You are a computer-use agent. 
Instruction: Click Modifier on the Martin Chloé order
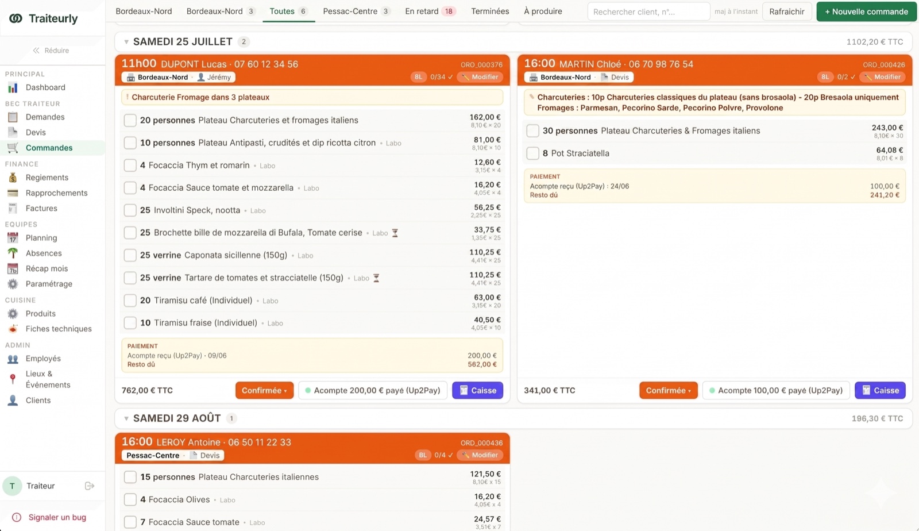883,77
